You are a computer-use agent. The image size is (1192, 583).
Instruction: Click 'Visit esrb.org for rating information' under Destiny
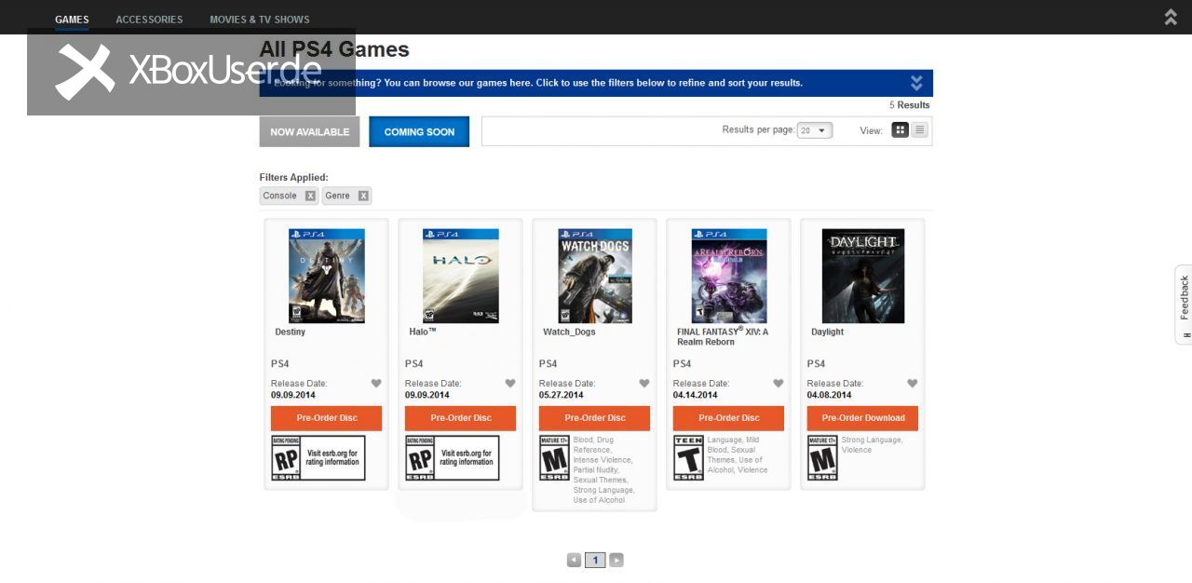pos(333,458)
